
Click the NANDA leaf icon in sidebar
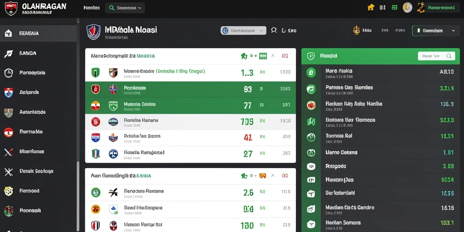click(x=8, y=53)
